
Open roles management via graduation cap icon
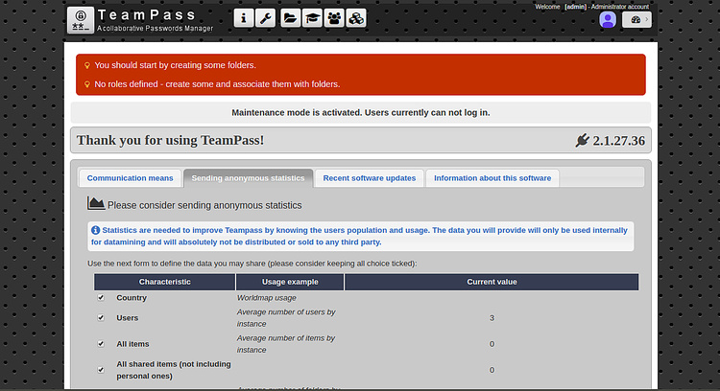coord(312,18)
